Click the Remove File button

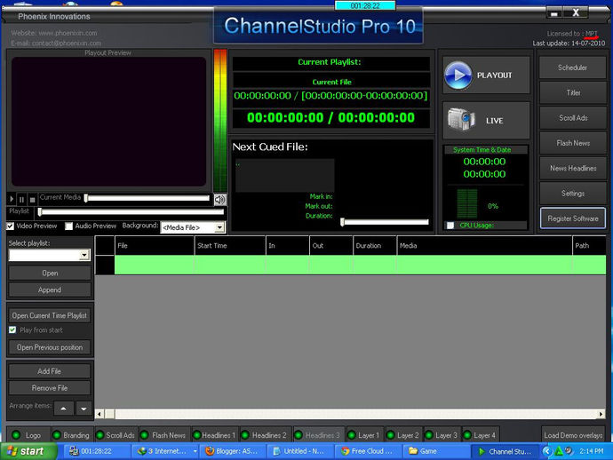coord(50,388)
